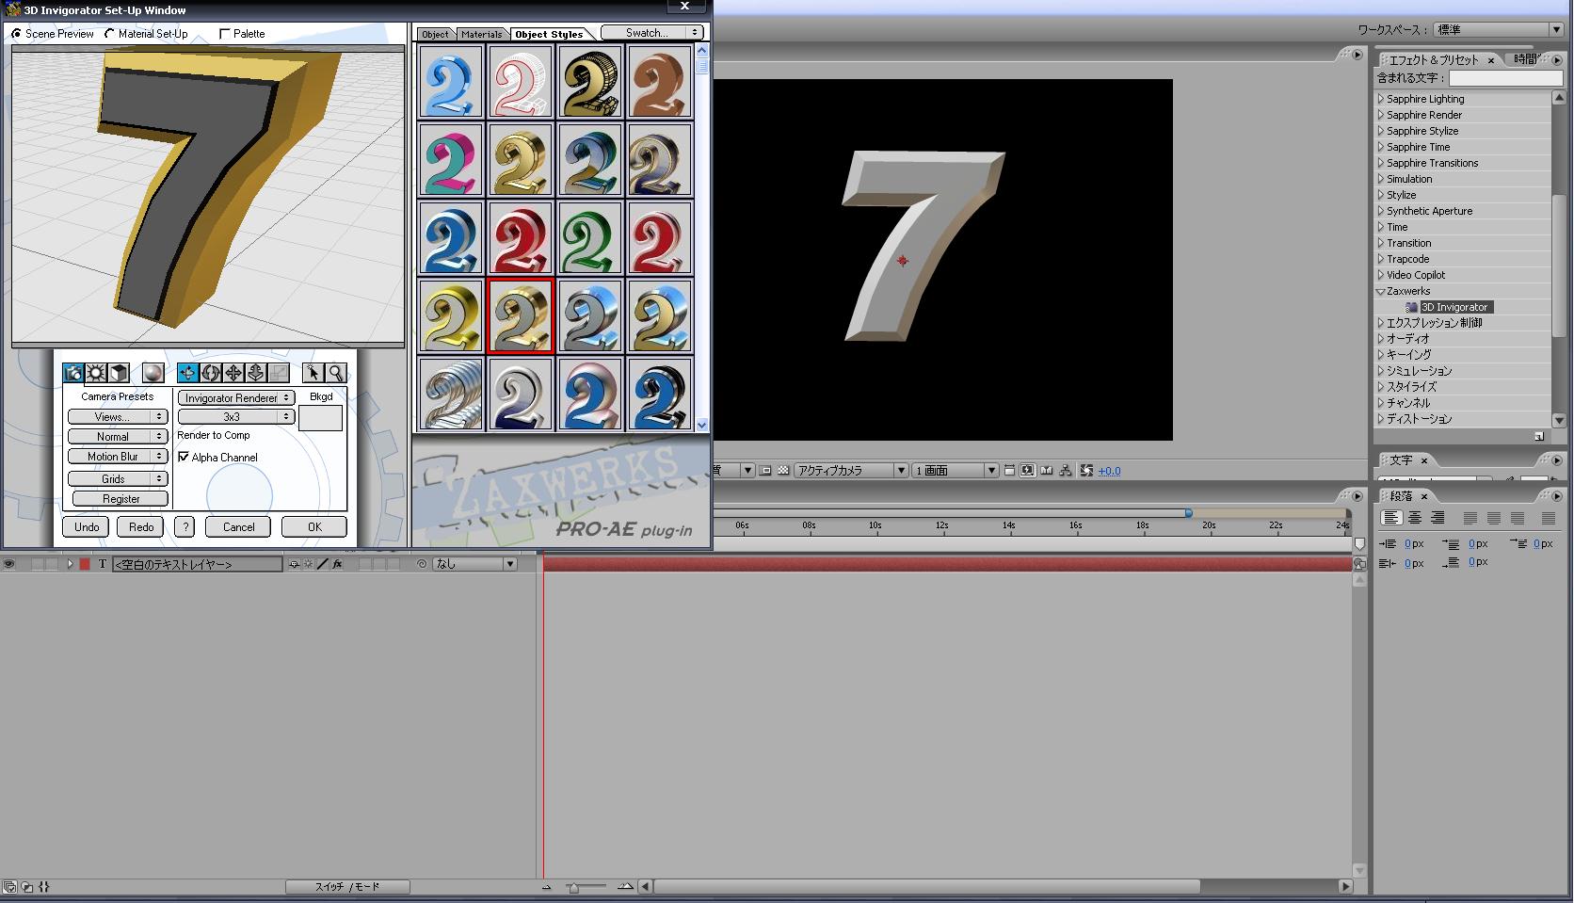Click the Redo button

[x=141, y=526]
